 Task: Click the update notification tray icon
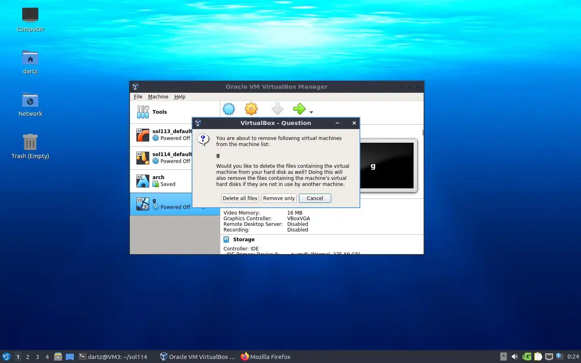click(559, 356)
